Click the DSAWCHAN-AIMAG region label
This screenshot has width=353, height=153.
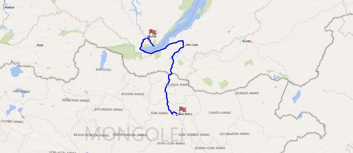(x=76, y=100)
